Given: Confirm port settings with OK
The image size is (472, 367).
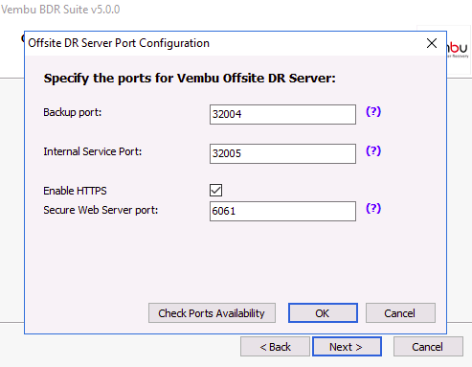Looking at the screenshot, I should [x=323, y=313].
